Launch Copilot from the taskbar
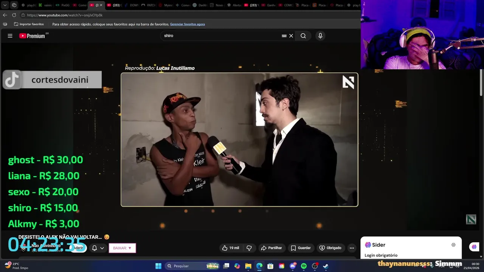The image size is (484, 272). (x=237, y=266)
